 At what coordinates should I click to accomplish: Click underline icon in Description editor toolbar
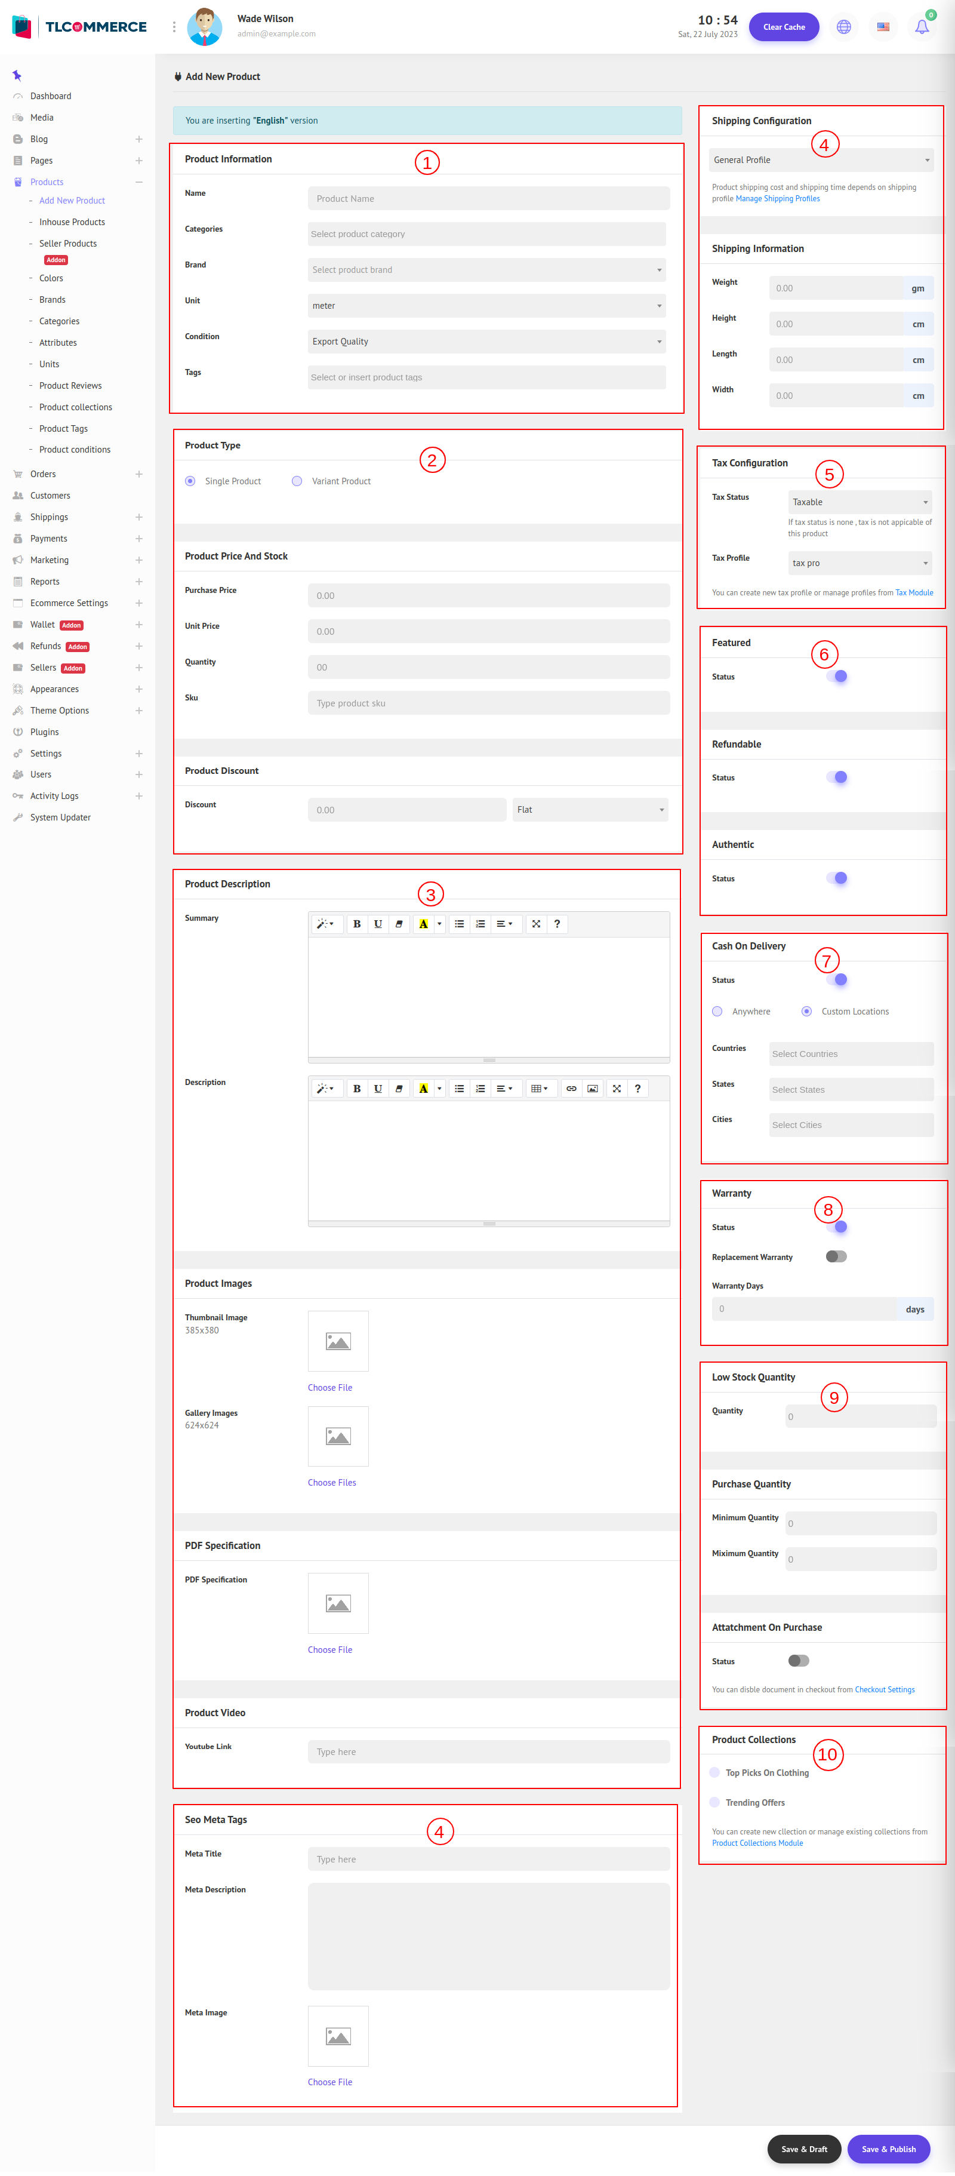(377, 1089)
